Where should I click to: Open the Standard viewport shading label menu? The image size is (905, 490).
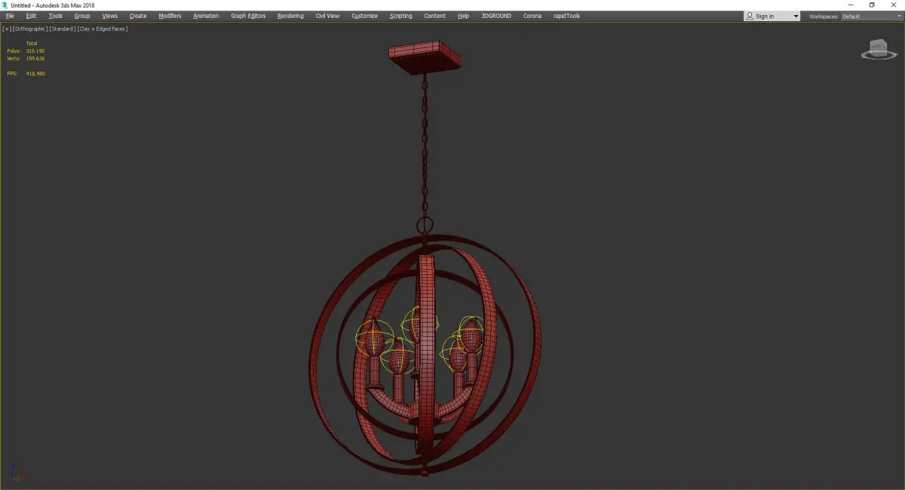coord(63,29)
